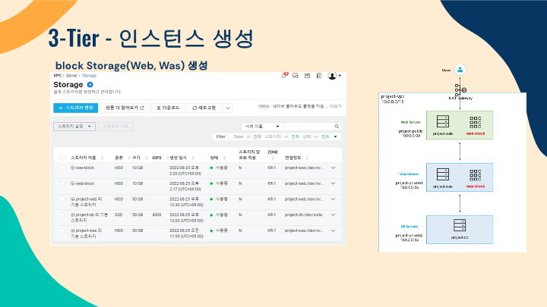The height and width of the screenshot is (307, 547).
Task: Go to Server in the breadcrumb
Action: (71, 76)
